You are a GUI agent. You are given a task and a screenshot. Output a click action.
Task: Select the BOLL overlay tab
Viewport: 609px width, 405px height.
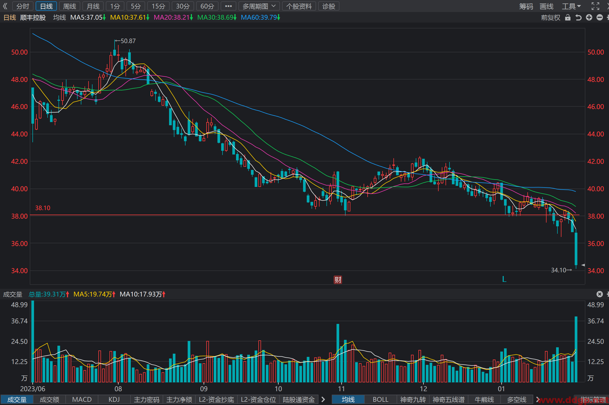coord(380,400)
